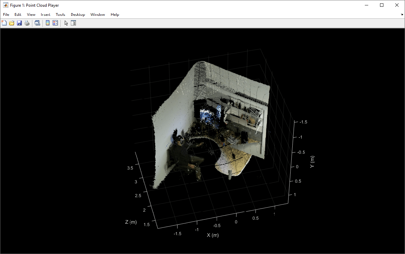The height and width of the screenshot is (254, 405).
Task: Toggle the Insert Legend button
Action: click(55, 23)
